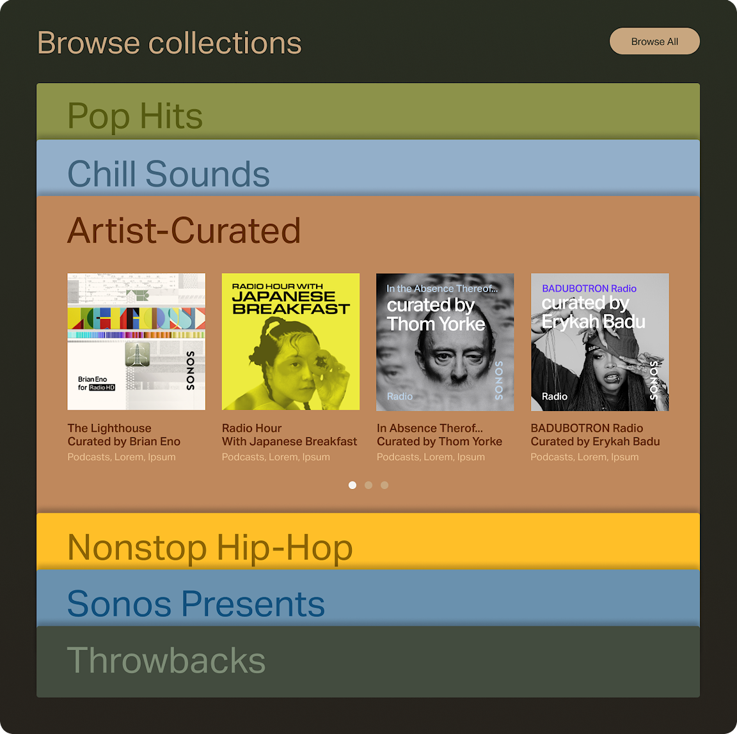Click the Browse All button

654,42
